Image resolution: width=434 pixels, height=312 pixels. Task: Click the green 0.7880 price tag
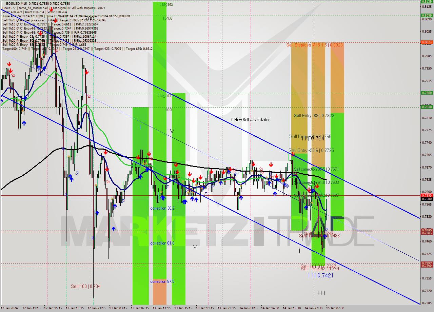point(427,93)
